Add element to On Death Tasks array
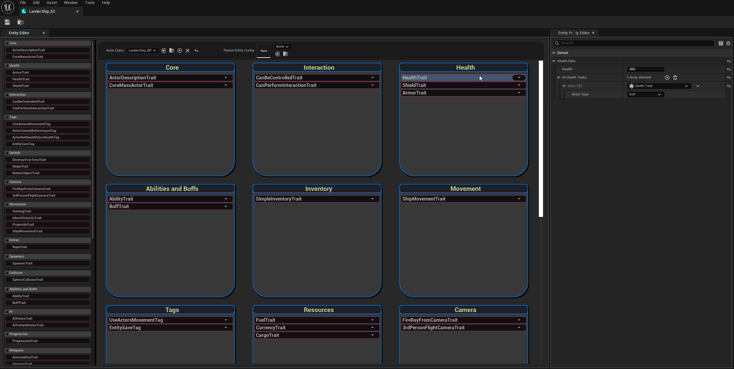This screenshot has height=369, width=734. click(667, 78)
